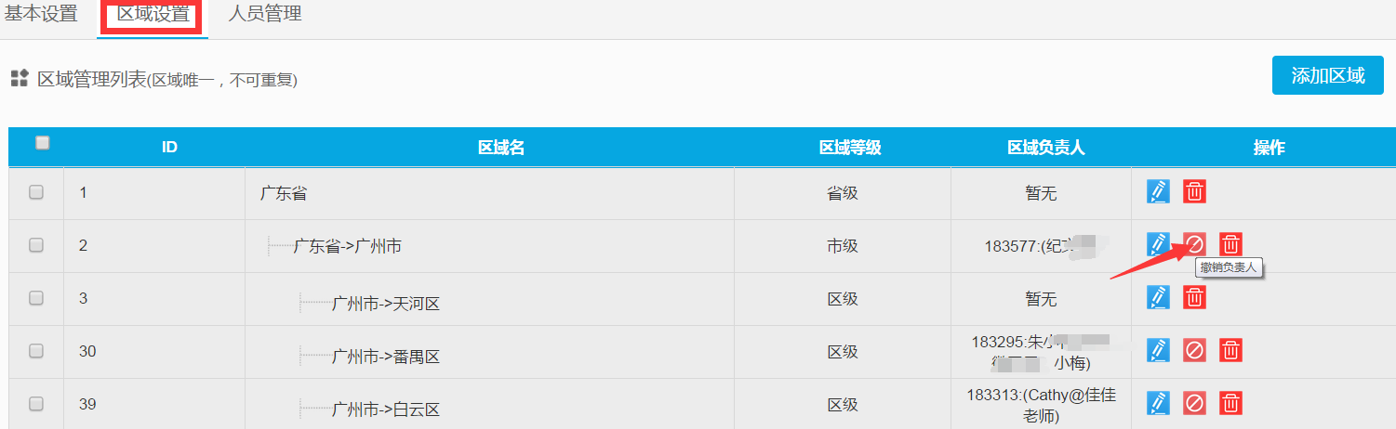
Task: Edit the 广东省 region row
Action: tap(1158, 191)
